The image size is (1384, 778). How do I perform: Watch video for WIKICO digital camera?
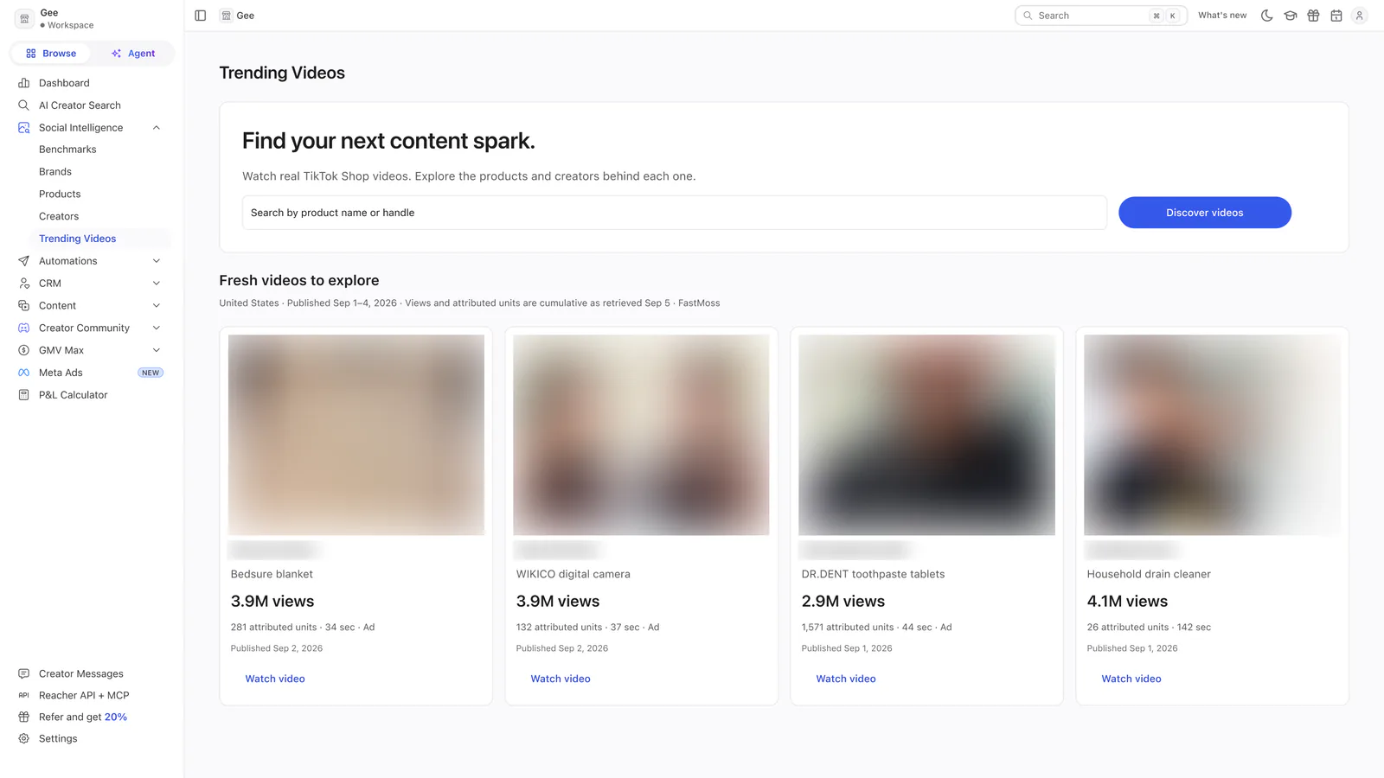561,679
